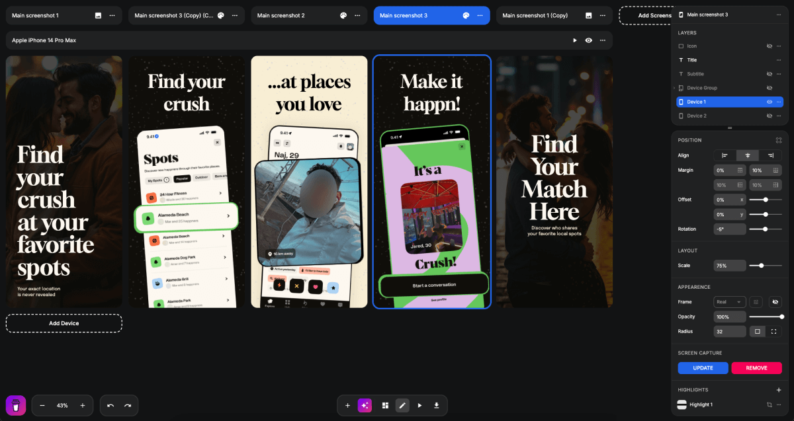Activate the pencil edit tool
The width and height of the screenshot is (794, 421).
(x=402, y=405)
